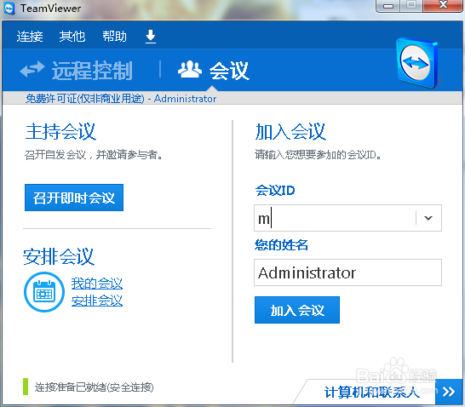Expand the 会议ID dropdown arrow
Viewport: 465px width, 407px height.
coord(428,218)
